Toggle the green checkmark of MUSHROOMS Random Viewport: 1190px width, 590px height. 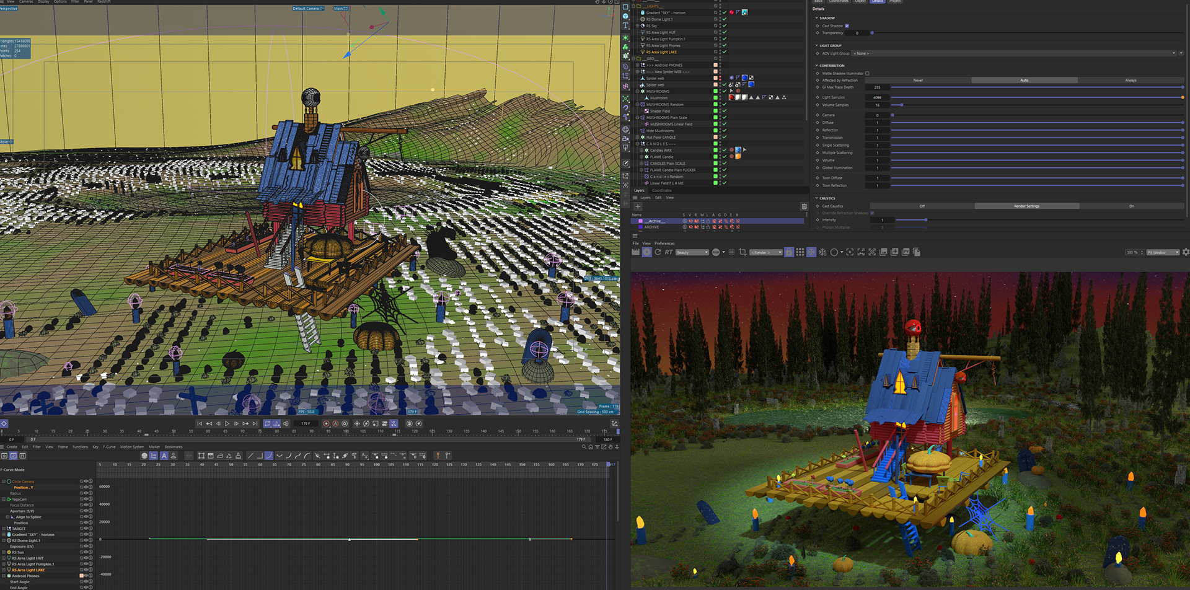(x=724, y=104)
